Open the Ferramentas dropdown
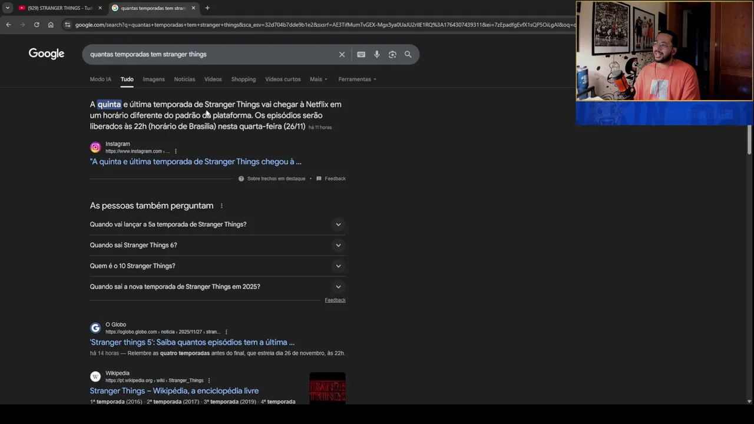Image resolution: width=754 pixels, height=424 pixels. [357, 79]
